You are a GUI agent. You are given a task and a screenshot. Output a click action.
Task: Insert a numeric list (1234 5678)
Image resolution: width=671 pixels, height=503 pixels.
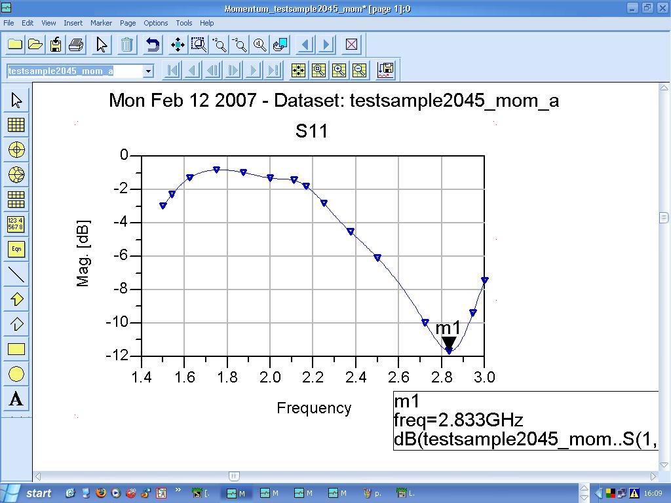16,224
